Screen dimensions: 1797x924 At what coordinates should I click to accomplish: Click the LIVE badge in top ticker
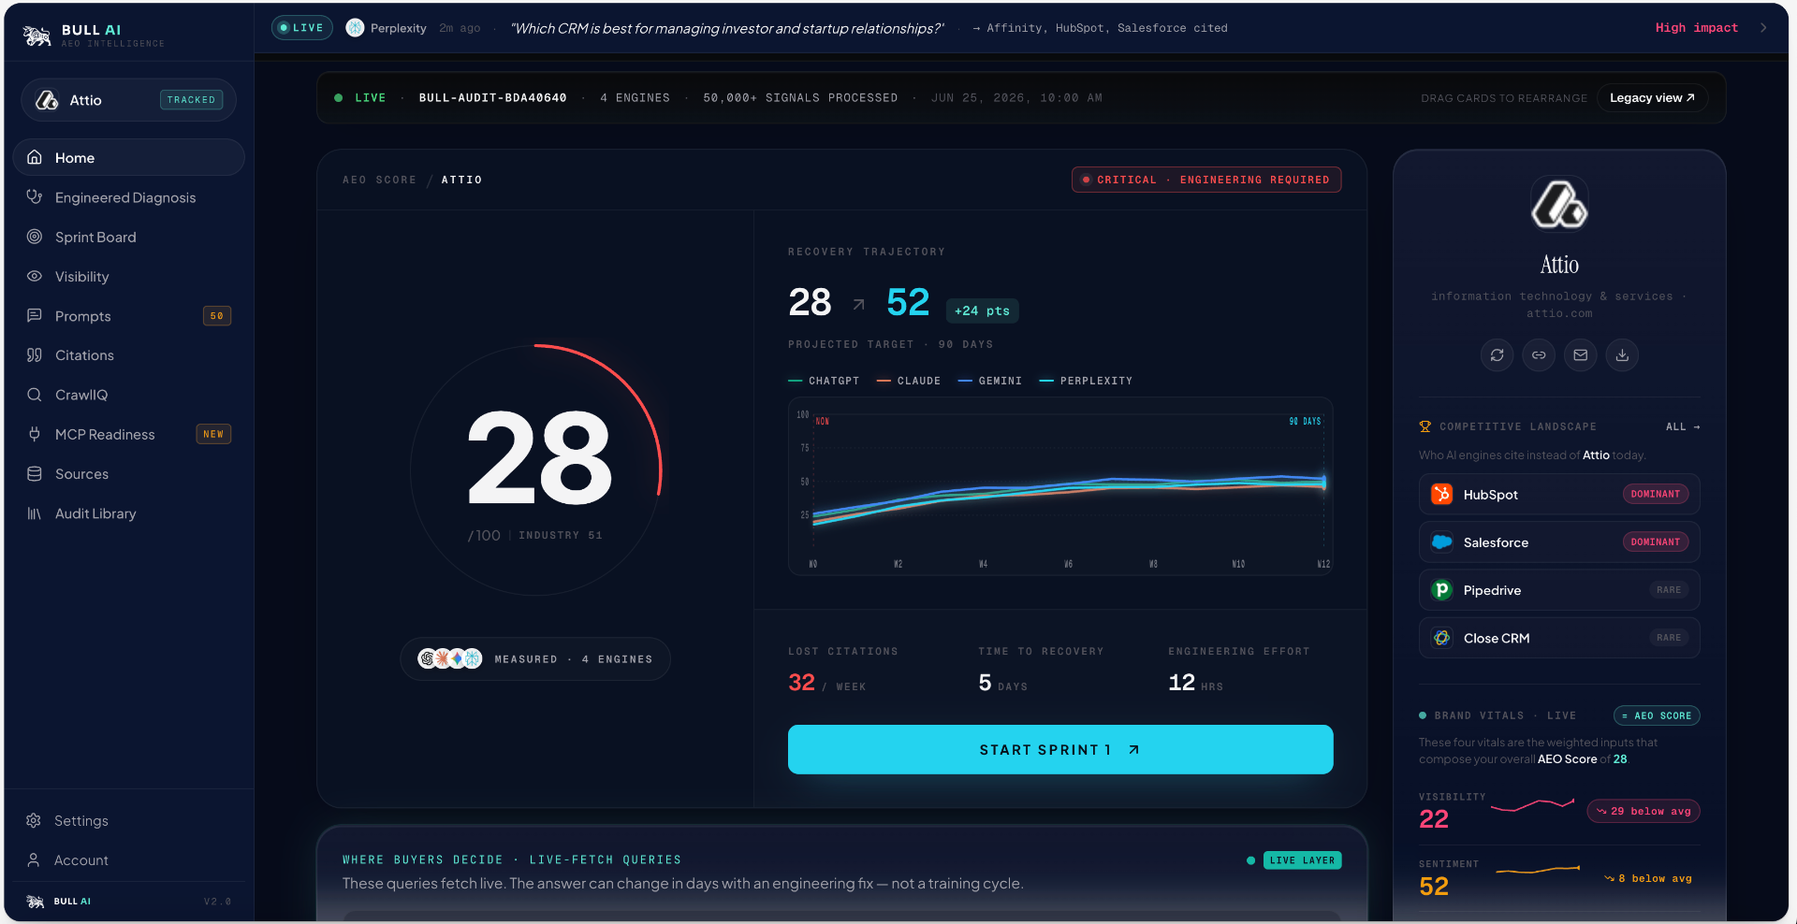click(301, 28)
